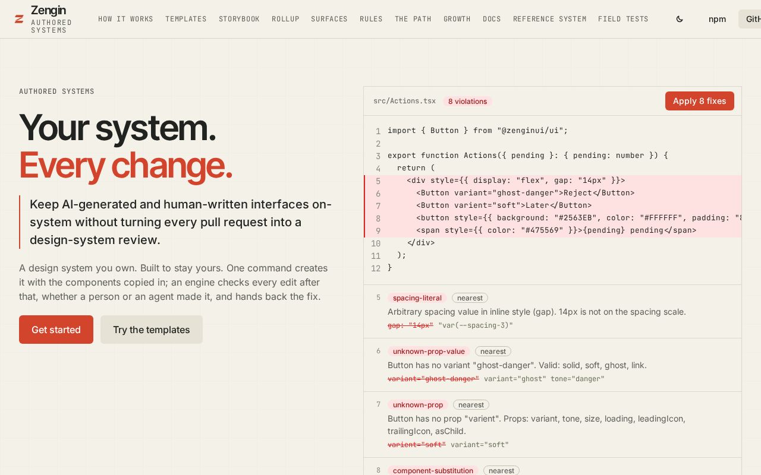
Task: Click the suggested fix var(--spacing-3)
Action: 475,325
